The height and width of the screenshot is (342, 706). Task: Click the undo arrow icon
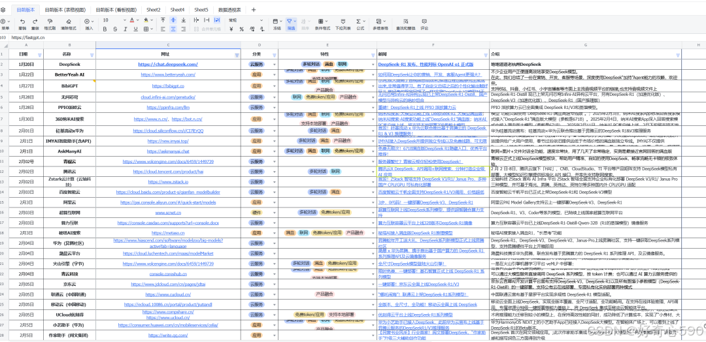[x=22, y=21]
